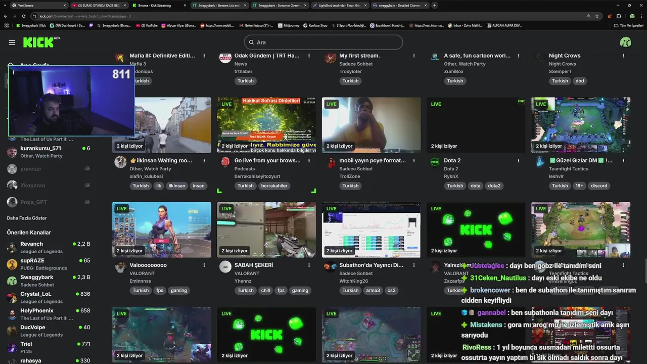Viewport: 647px width, 364px height.
Task: Click the WitchKing26 streamer avatar
Action: (330, 266)
